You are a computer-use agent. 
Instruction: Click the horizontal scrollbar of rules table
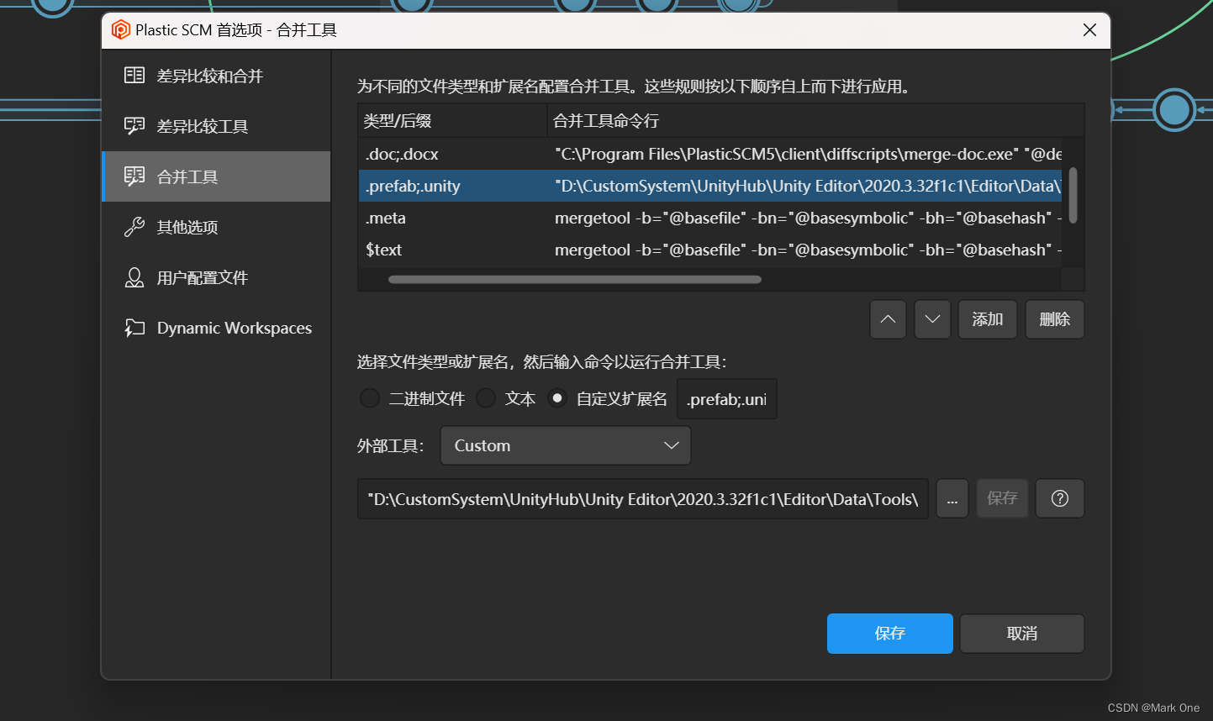(575, 280)
